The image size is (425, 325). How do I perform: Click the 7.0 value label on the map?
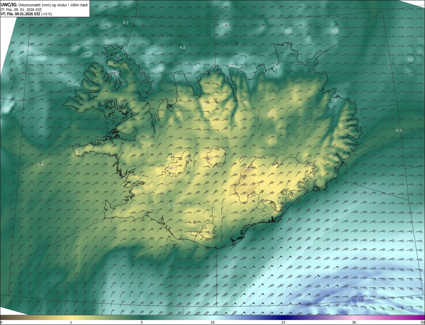(x=334, y=100)
